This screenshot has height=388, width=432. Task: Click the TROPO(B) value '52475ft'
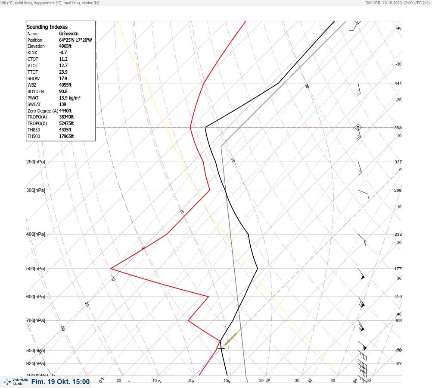(66, 123)
